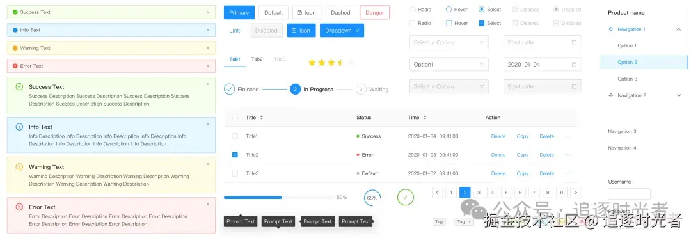The image size is (691, 238).
Task: Click the calendar icon in 2020-01-04 field
Action: [x=574, y=65]
